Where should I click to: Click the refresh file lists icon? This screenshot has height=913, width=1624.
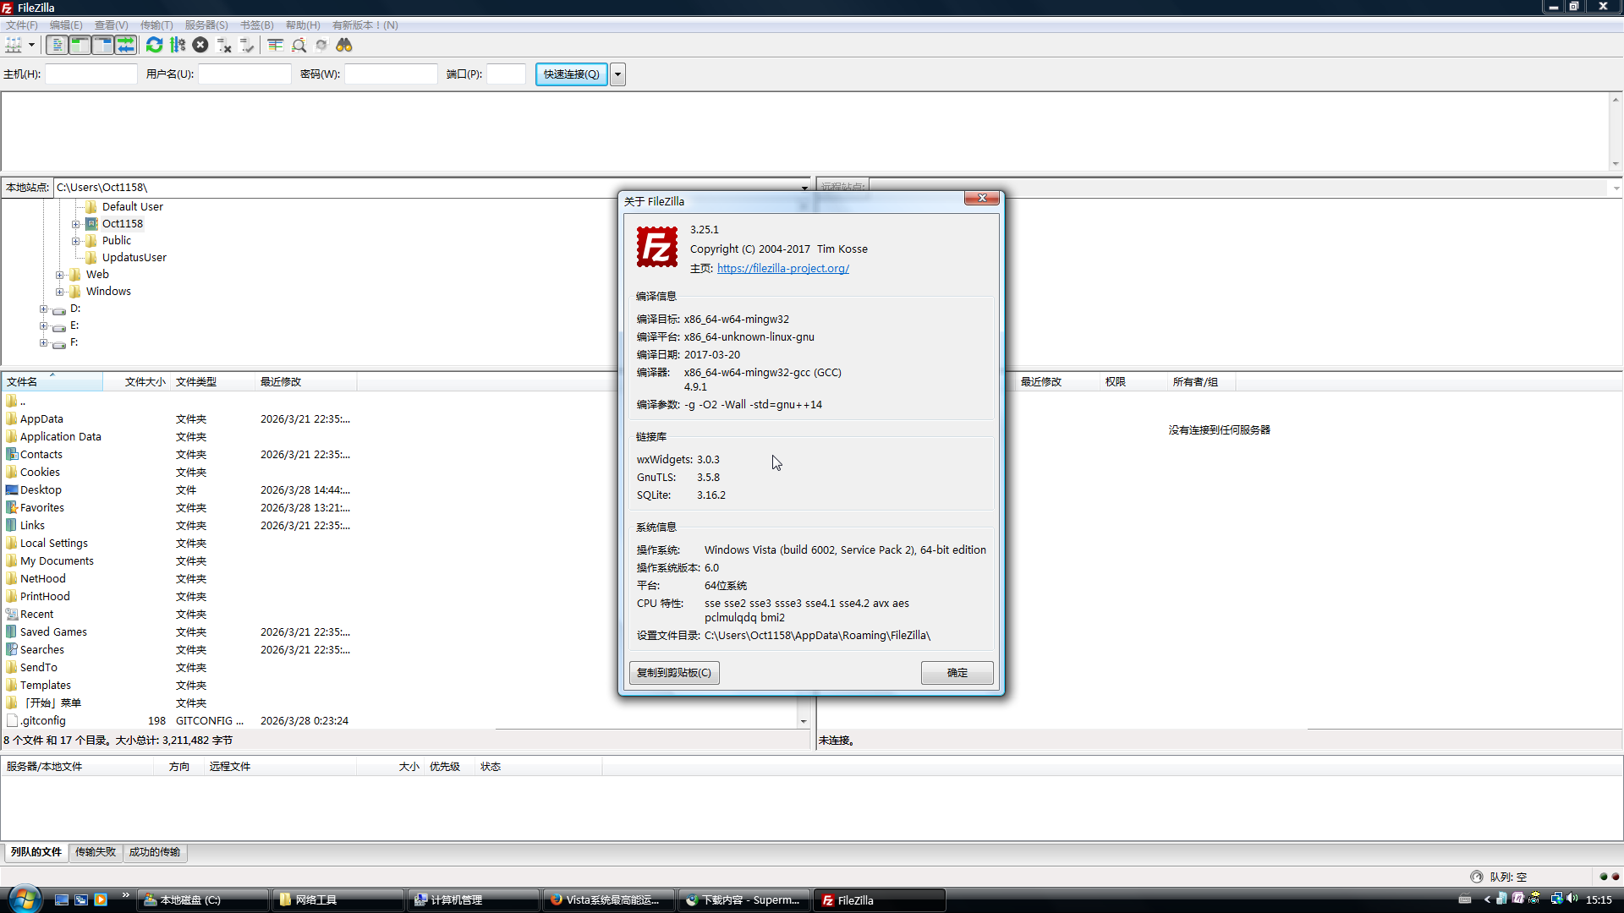(x=154, y=46)
